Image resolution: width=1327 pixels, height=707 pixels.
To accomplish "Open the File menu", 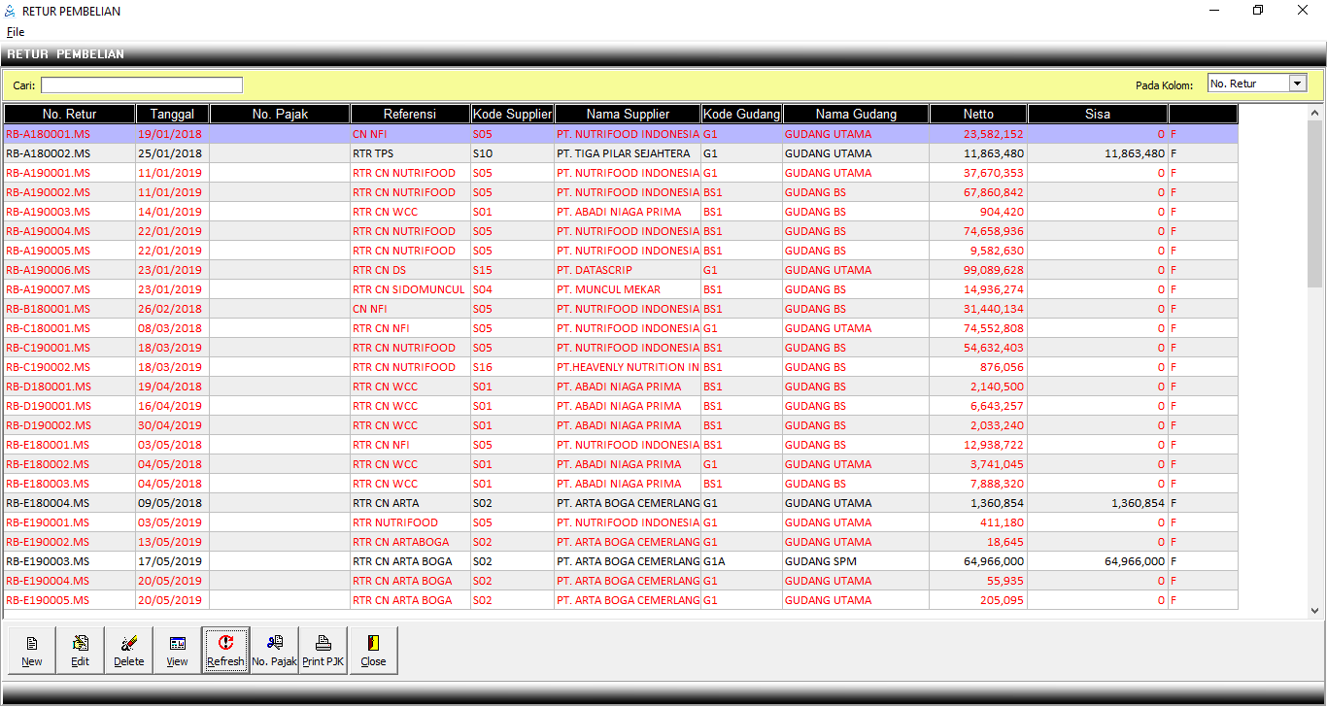I will [16, 32].
